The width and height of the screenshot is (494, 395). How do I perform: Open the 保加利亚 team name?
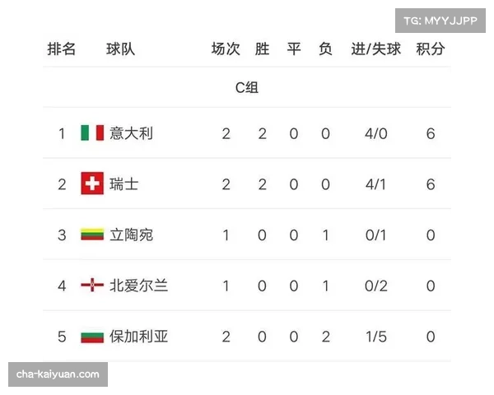[138, 337]
